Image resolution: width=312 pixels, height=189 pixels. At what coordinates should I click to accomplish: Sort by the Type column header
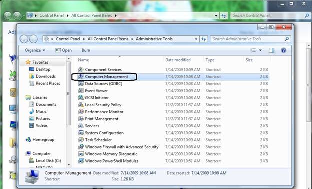(x=210, y=60)
